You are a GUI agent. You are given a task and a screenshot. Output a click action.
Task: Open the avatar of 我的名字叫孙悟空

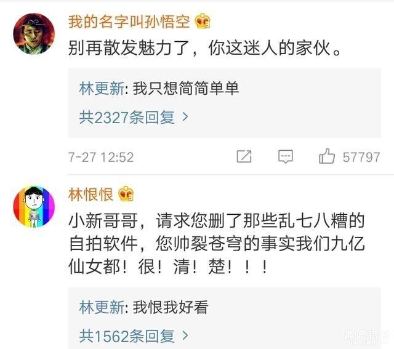(x=34, y=34)
